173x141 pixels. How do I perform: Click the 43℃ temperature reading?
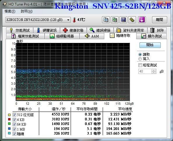point(81,20)
